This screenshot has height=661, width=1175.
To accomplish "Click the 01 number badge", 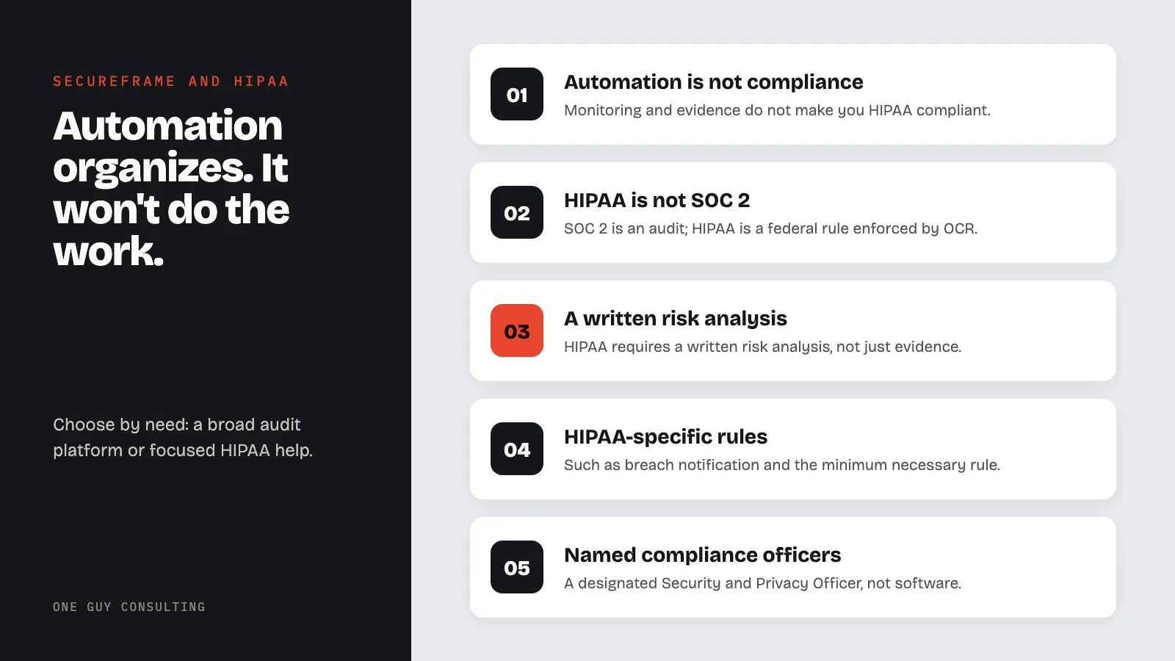I will 517,94.
